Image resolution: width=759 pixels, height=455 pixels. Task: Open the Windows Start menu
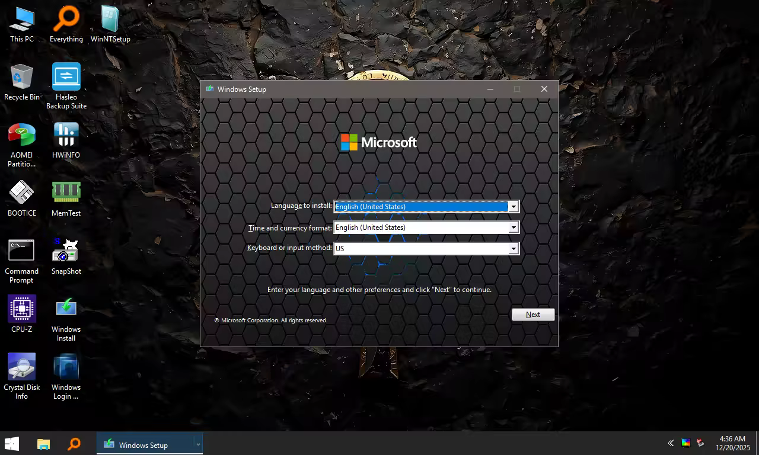[x=12, y=444]
